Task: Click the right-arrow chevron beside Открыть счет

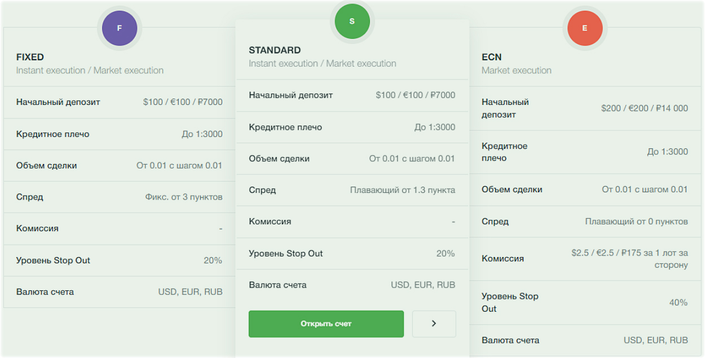Action: pos(434,324)
